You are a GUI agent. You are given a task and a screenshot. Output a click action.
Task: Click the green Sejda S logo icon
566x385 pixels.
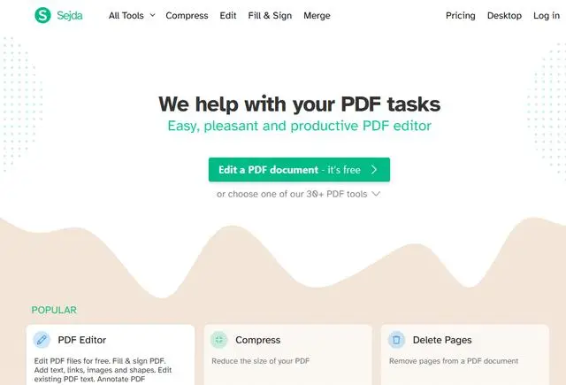(x=42, y=15)
